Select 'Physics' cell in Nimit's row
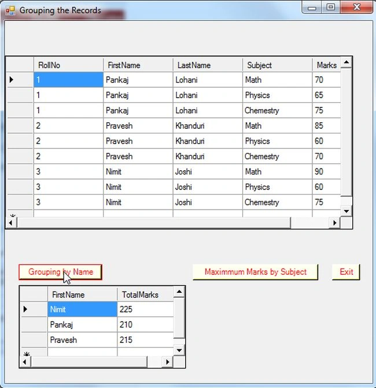This screenshot has height=388, width=376. pos(277,187)
